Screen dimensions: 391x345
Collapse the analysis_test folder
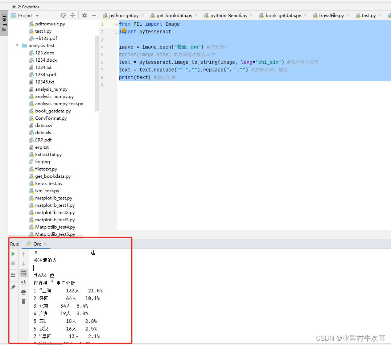click(17, 46)
